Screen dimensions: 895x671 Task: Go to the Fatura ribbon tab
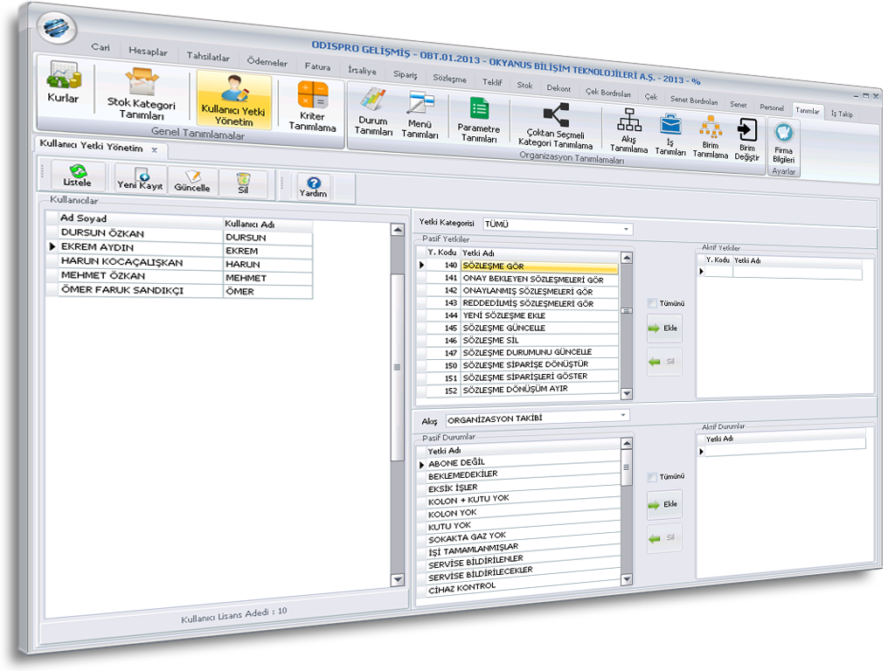[x=317, y=66]
